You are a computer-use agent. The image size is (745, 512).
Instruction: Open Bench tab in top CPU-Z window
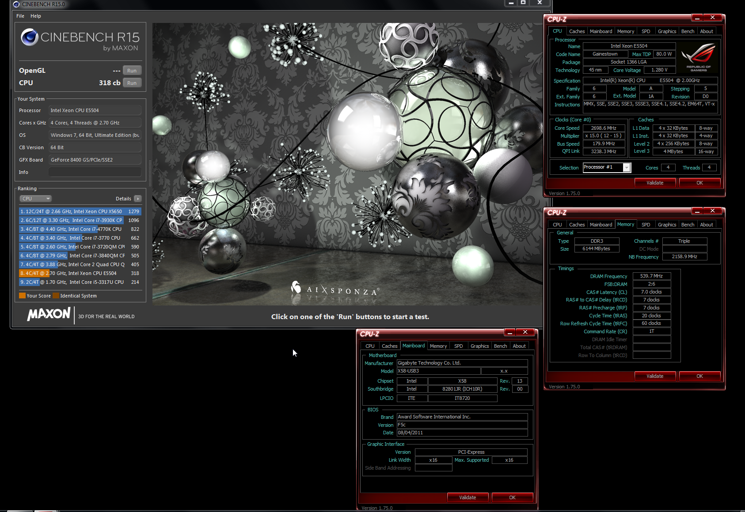(x=688, y=31)
